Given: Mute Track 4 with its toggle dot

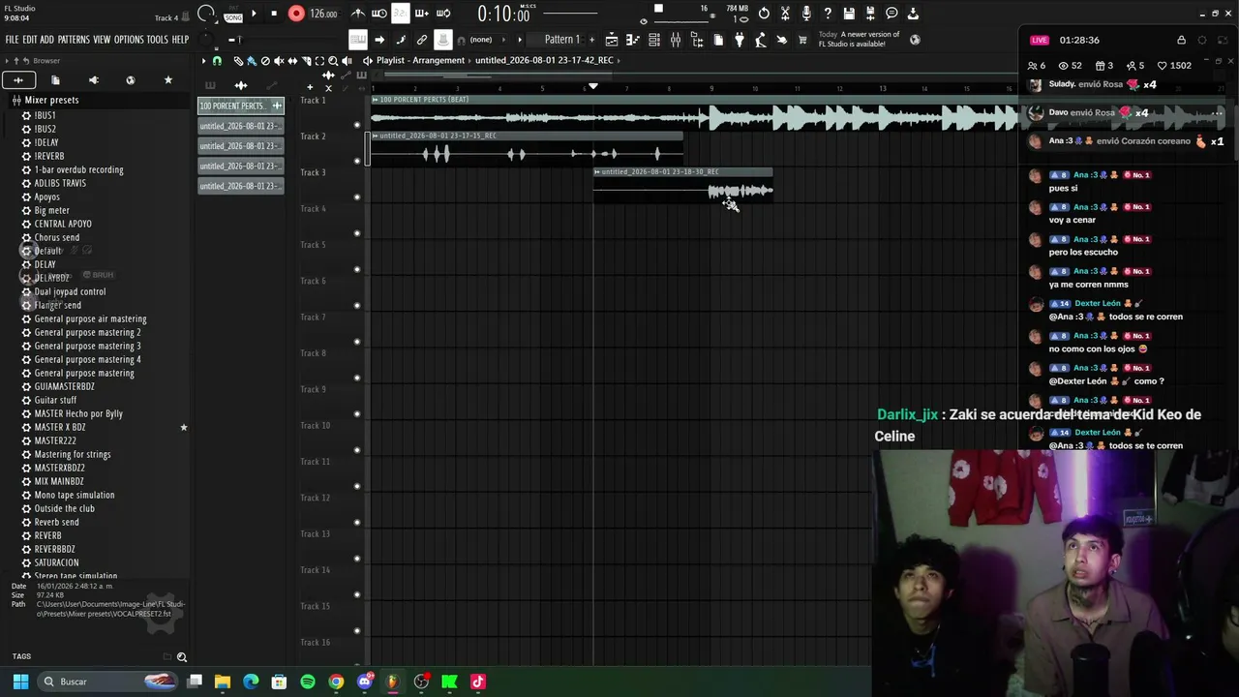Looking at the screenshot, I should click(357, 233).
